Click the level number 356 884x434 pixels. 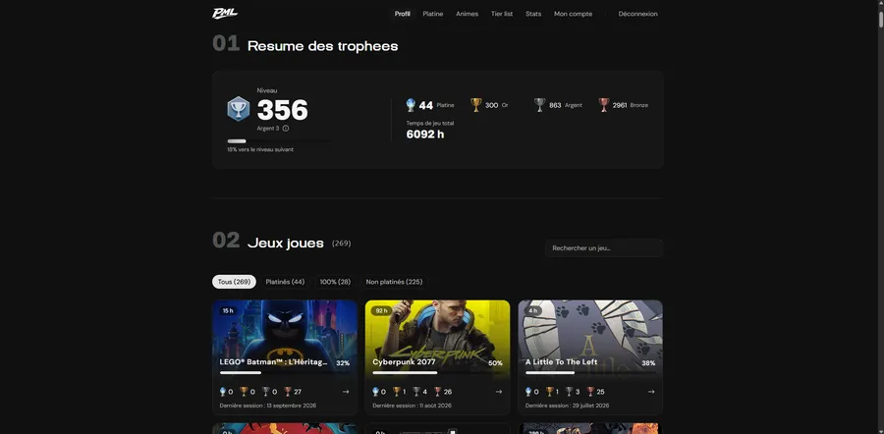[x=283, y=110]
